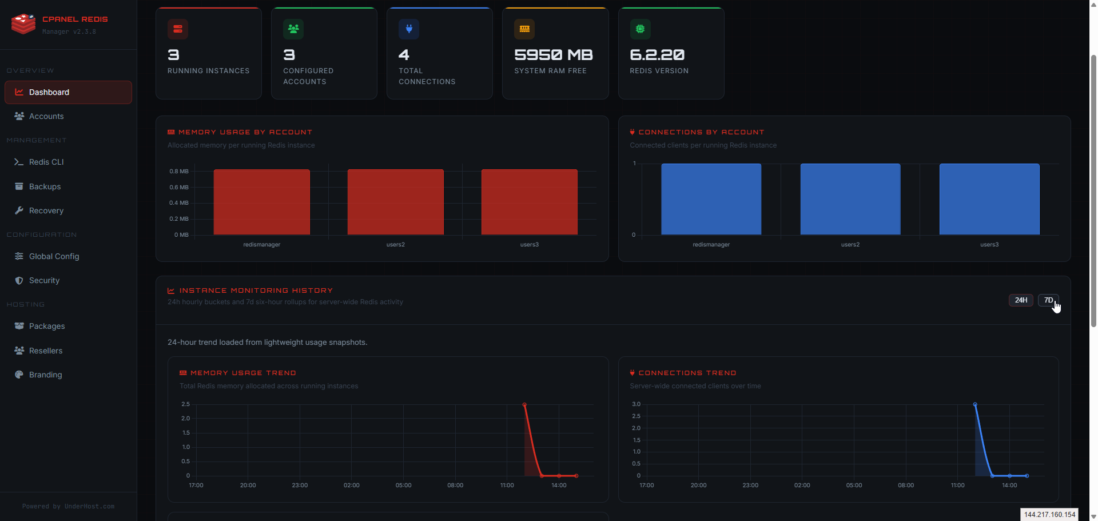Open the Accounts section from the sidebar
This screenshot has height=521, width=1098.
[x=46, y=116]
